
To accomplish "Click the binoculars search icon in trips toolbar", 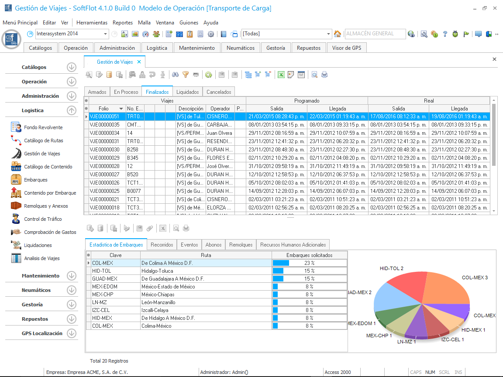I will (x=175, y=75).
